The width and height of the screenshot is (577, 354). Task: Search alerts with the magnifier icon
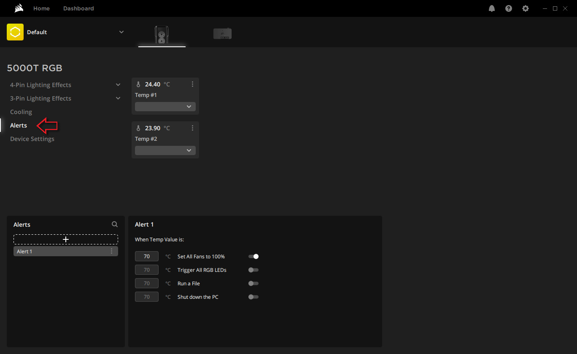point(115,225)
